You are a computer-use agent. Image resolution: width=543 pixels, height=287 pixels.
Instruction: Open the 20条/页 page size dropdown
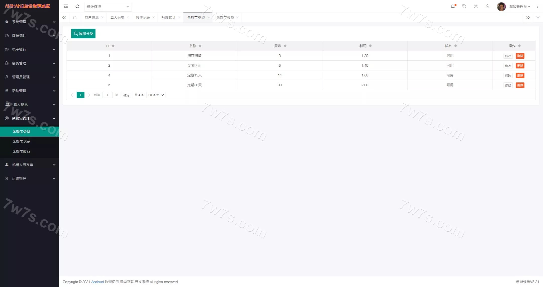[156, 95]
